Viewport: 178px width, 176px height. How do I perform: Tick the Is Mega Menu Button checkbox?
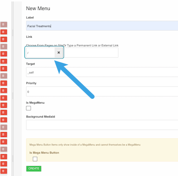35,159
